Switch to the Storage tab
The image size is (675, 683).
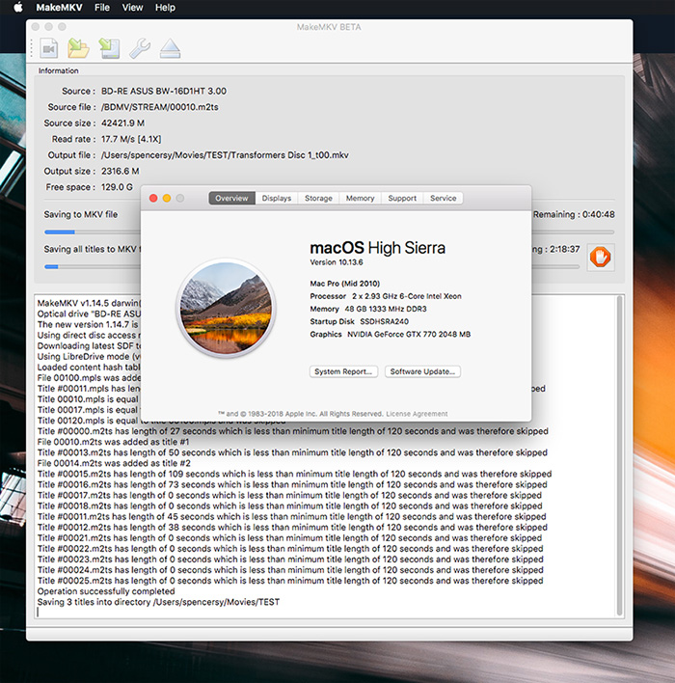tap(318, 198)
